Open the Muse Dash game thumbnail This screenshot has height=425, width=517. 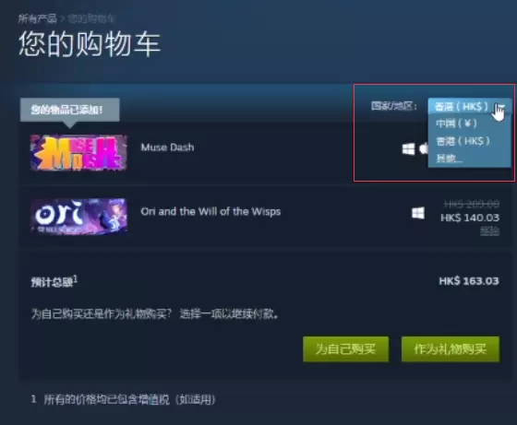click(78, 152)
